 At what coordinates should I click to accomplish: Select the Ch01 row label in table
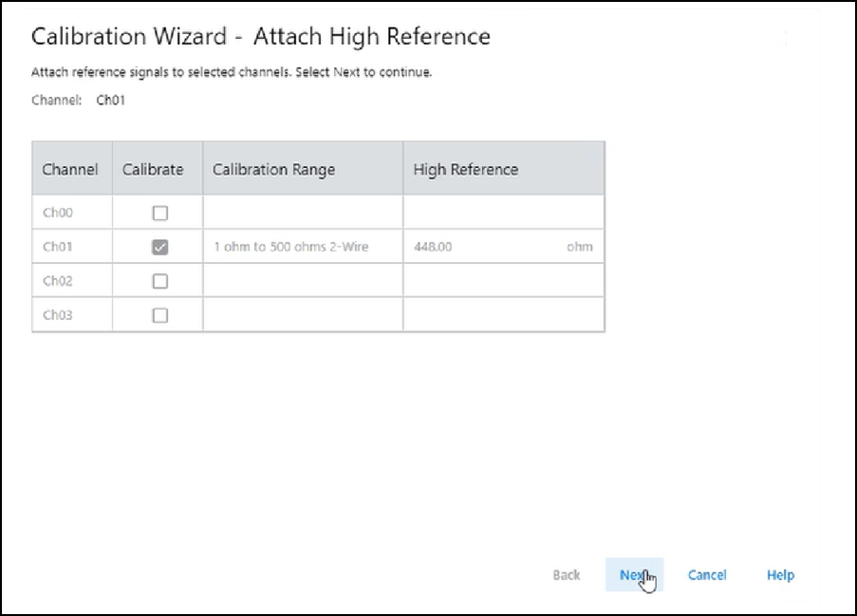pyautogui.click(x=57, y=247)
